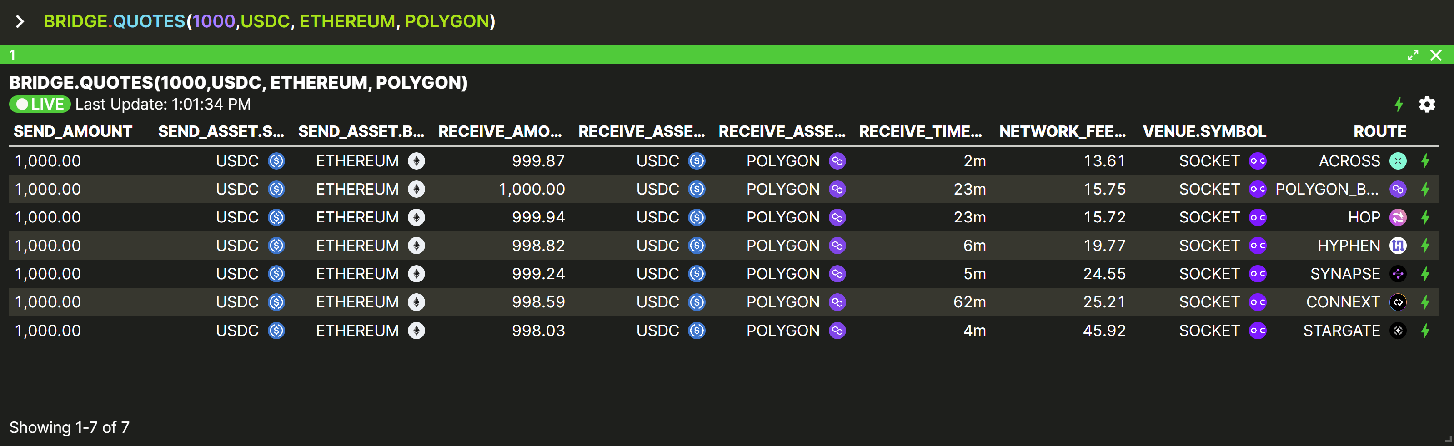Click the bolt icon in the HOP row

(1425, 217)
